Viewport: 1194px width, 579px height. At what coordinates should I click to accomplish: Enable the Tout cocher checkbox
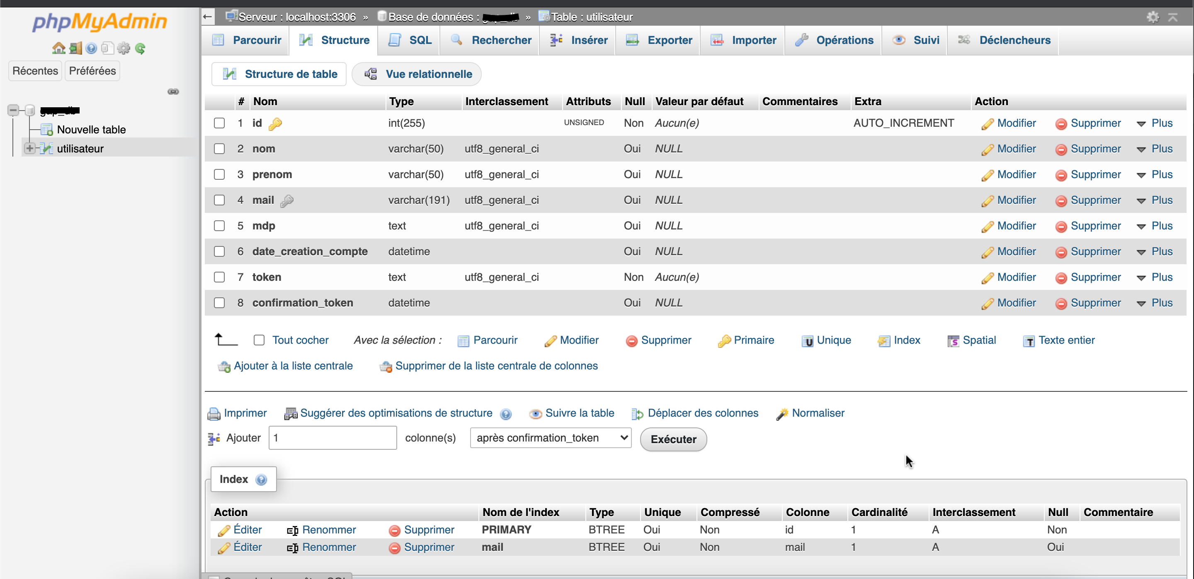[x=259, y=340]
